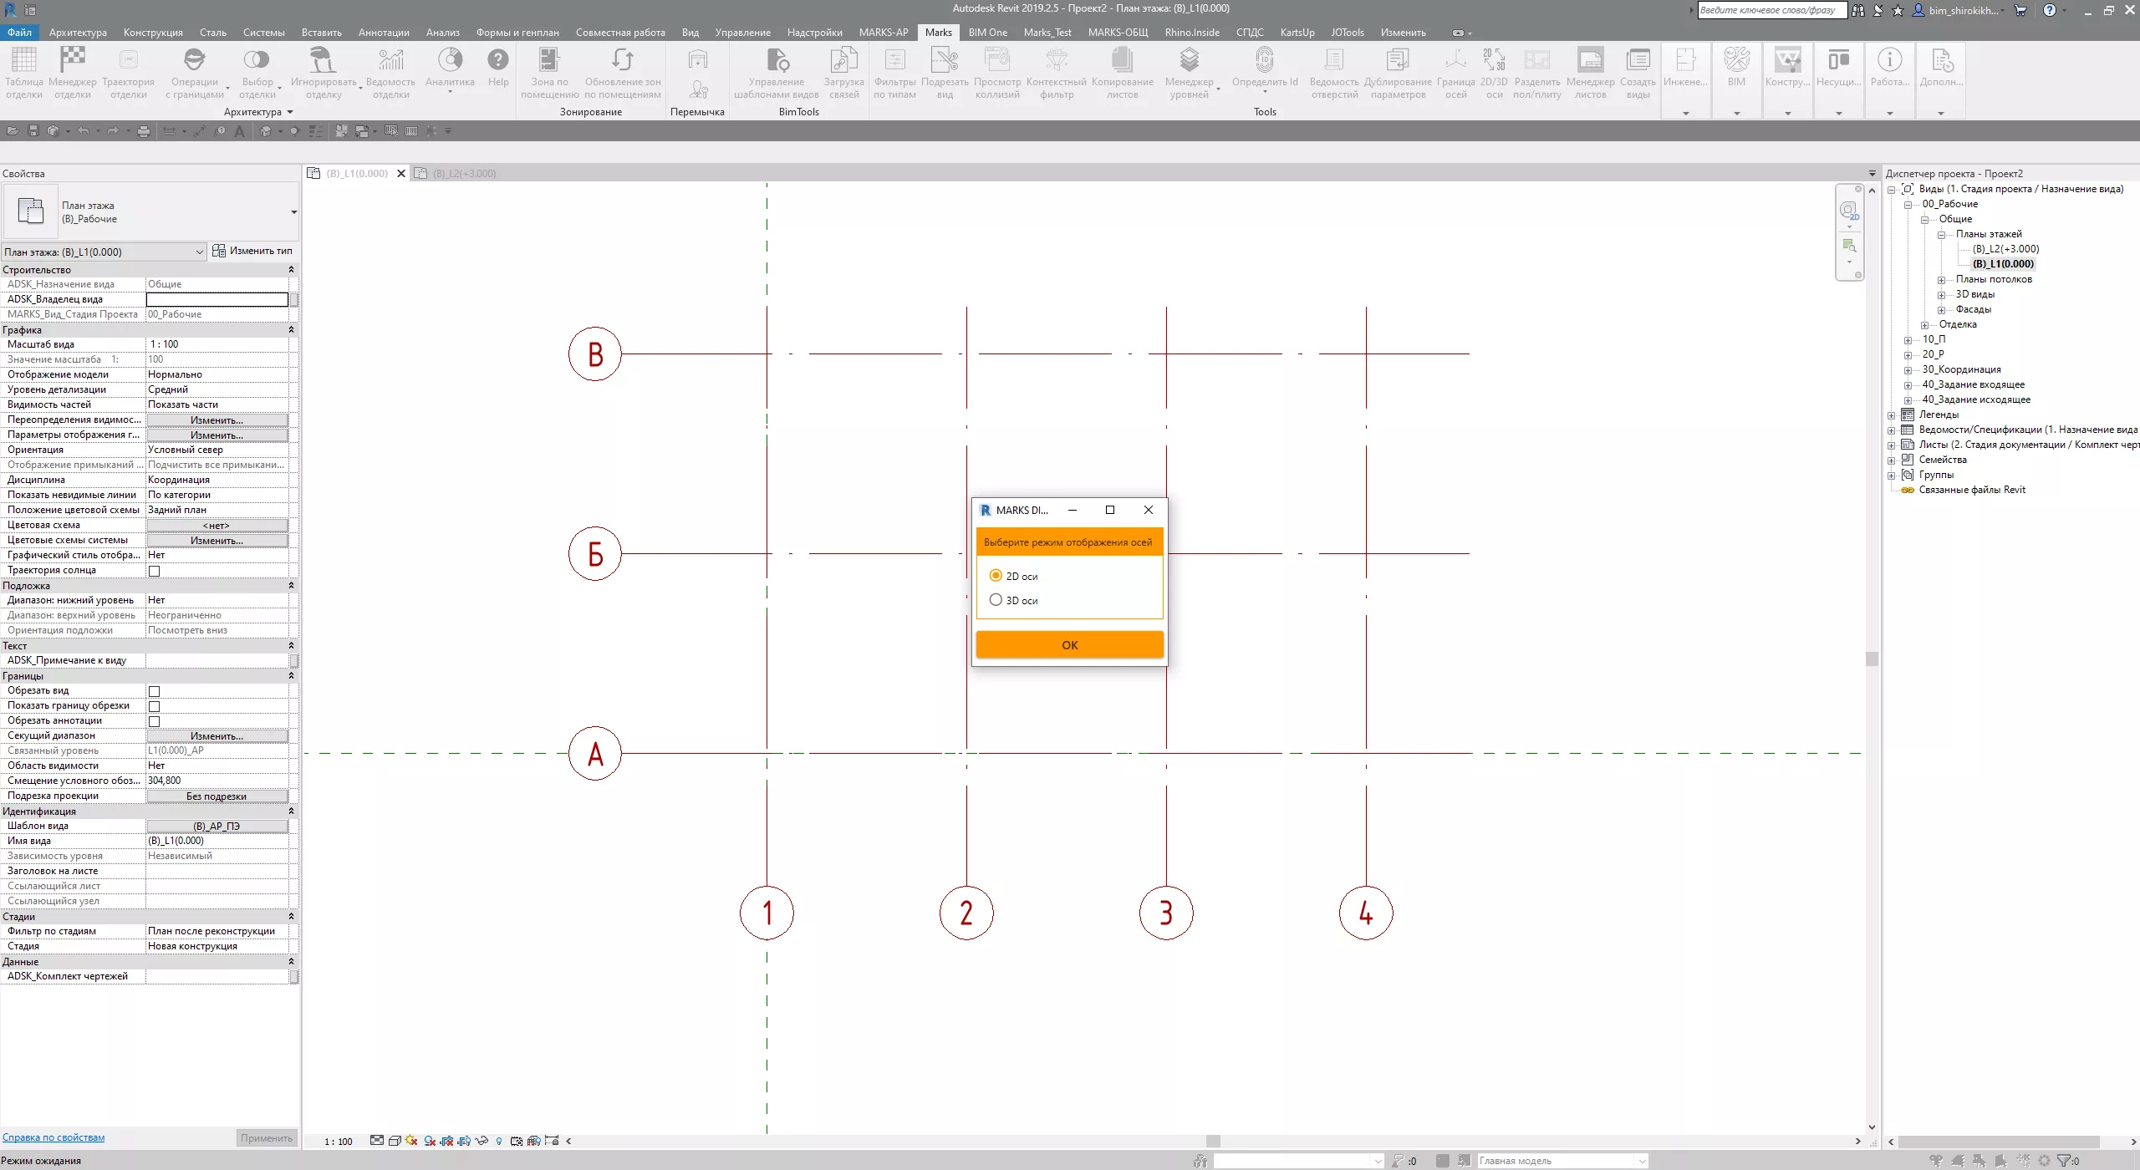Open the Справка по свойствам link
Viewport: 2140px width, 1170px height.
[x=53, y=1137]
